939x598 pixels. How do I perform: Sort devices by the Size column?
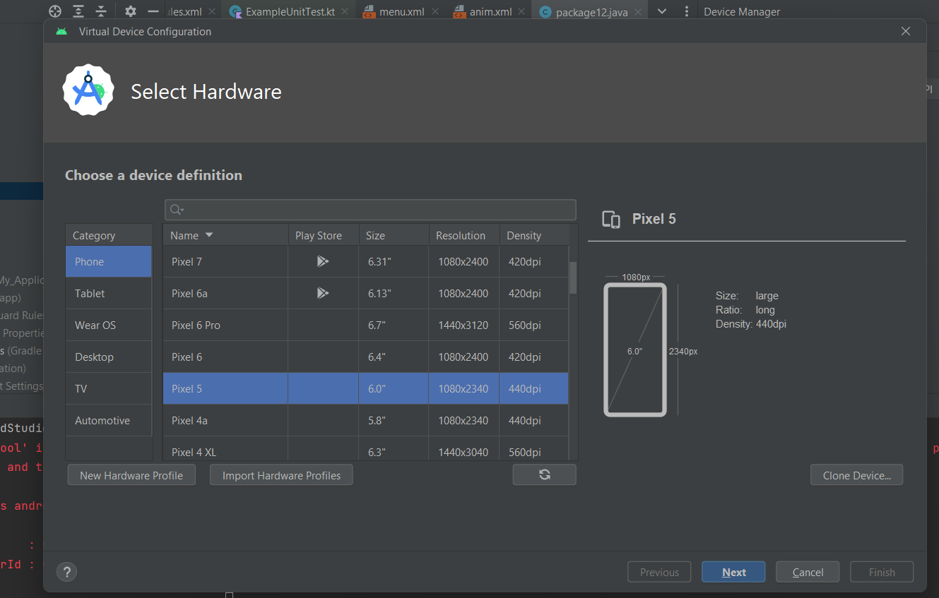pos(394,235)
